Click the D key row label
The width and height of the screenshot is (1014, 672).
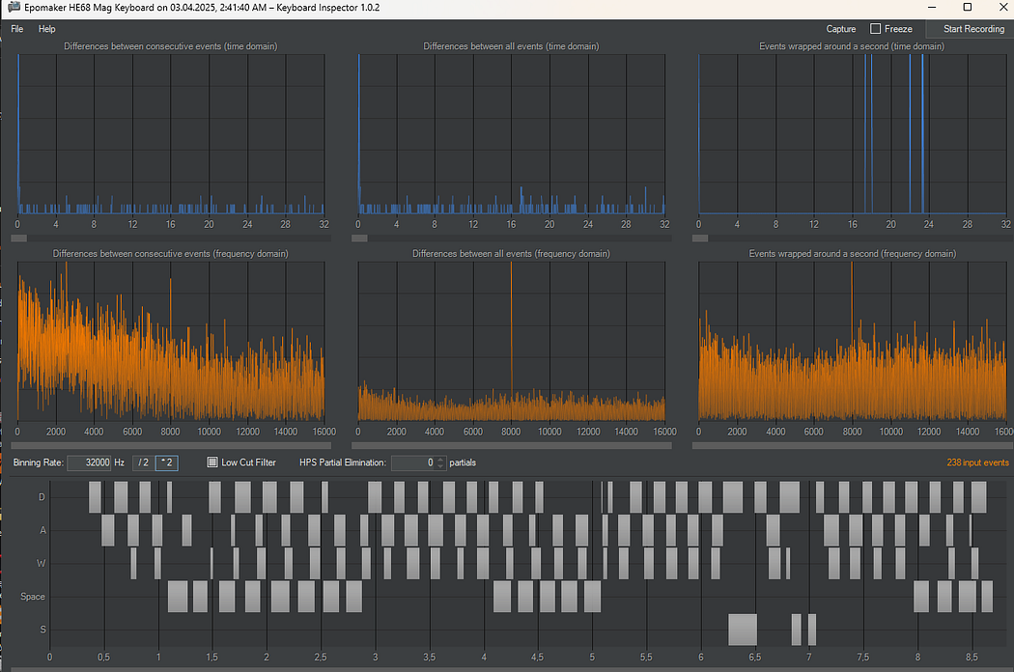(42, 497)
